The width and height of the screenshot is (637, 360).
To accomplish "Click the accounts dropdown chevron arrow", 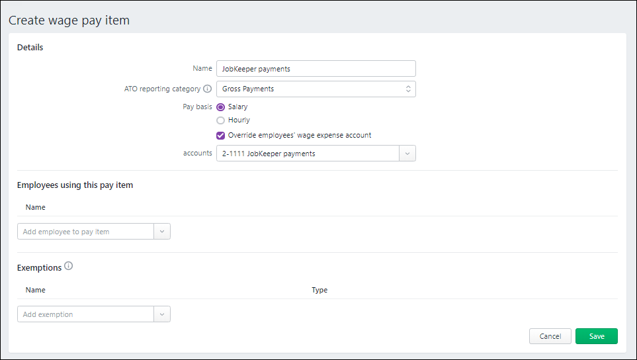I will click(x=407, y=154).
